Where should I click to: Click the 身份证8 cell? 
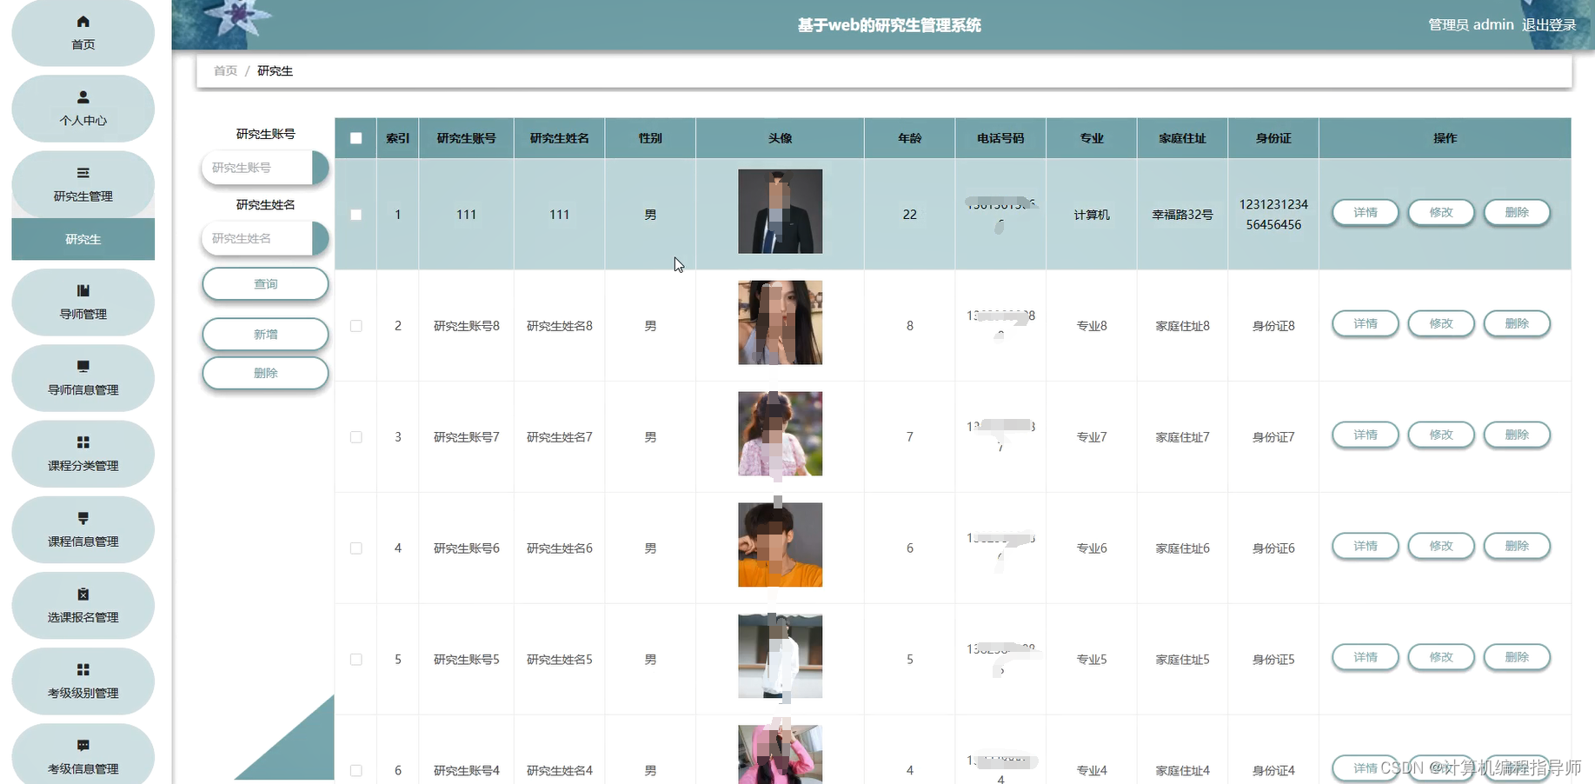click(x=1273, y=326)
